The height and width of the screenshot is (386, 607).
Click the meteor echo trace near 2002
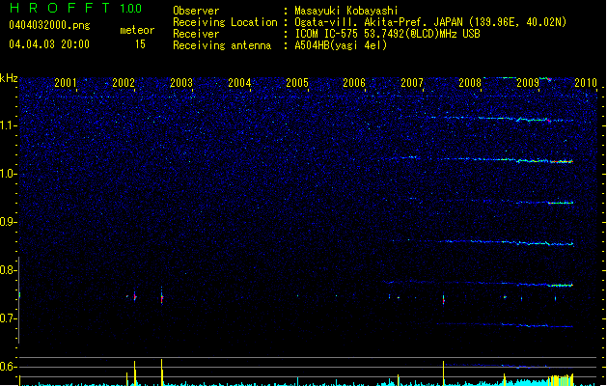tap(135, 297)
